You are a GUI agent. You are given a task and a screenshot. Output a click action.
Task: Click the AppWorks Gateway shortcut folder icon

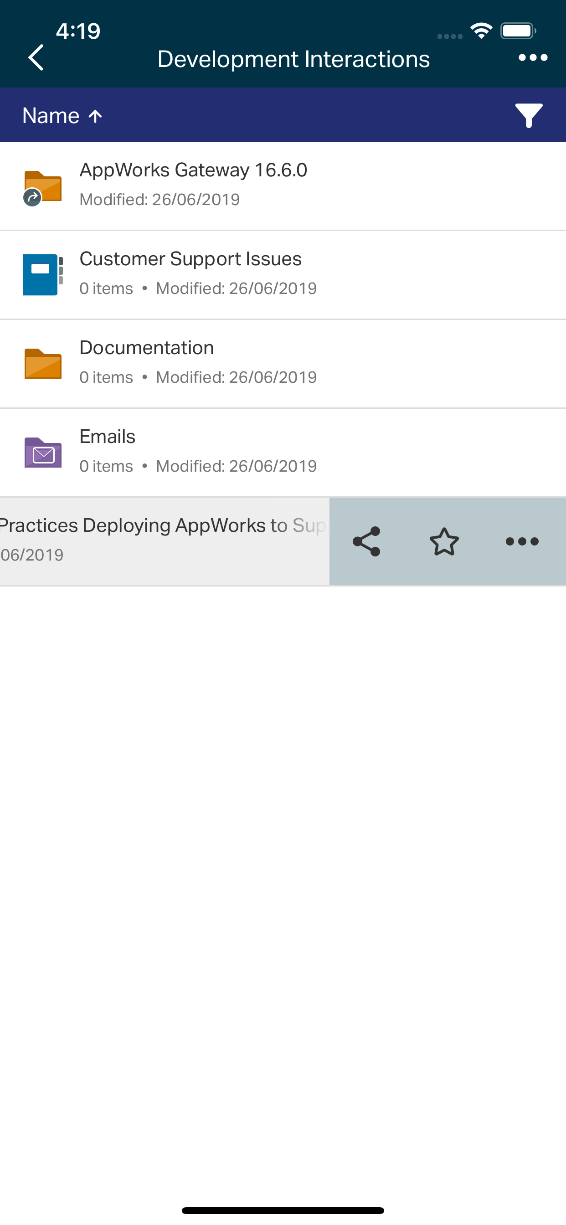pos(42,187)
